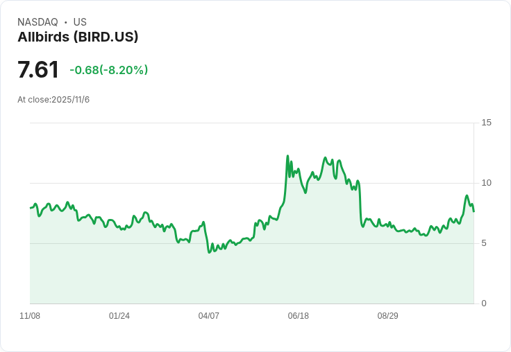Viewport: 511px width, 352px height.
Task: Click the -0.68(-8.20%) change value
Action: click(109, 70)
